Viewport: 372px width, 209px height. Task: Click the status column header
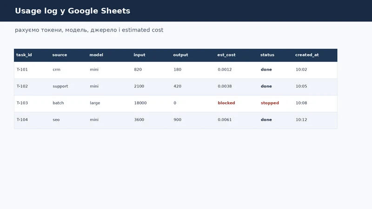267,55
